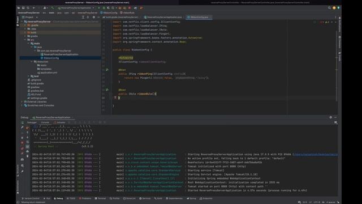
Task: Expand External Libraries node
Action: [22, 102]
